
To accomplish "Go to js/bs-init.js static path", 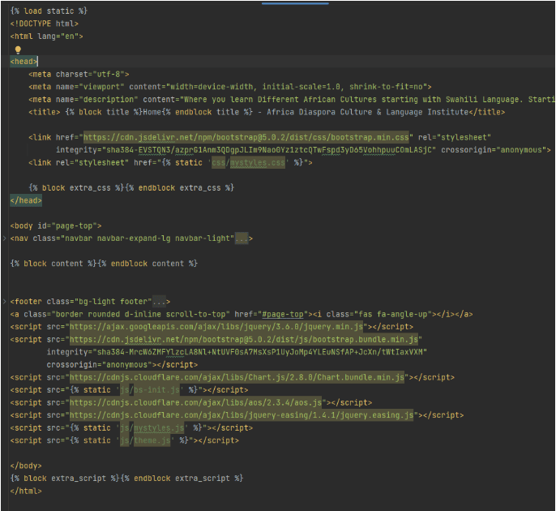I will coord(150,390).
